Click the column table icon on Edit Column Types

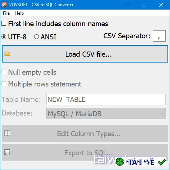click(x=7, y=133)
